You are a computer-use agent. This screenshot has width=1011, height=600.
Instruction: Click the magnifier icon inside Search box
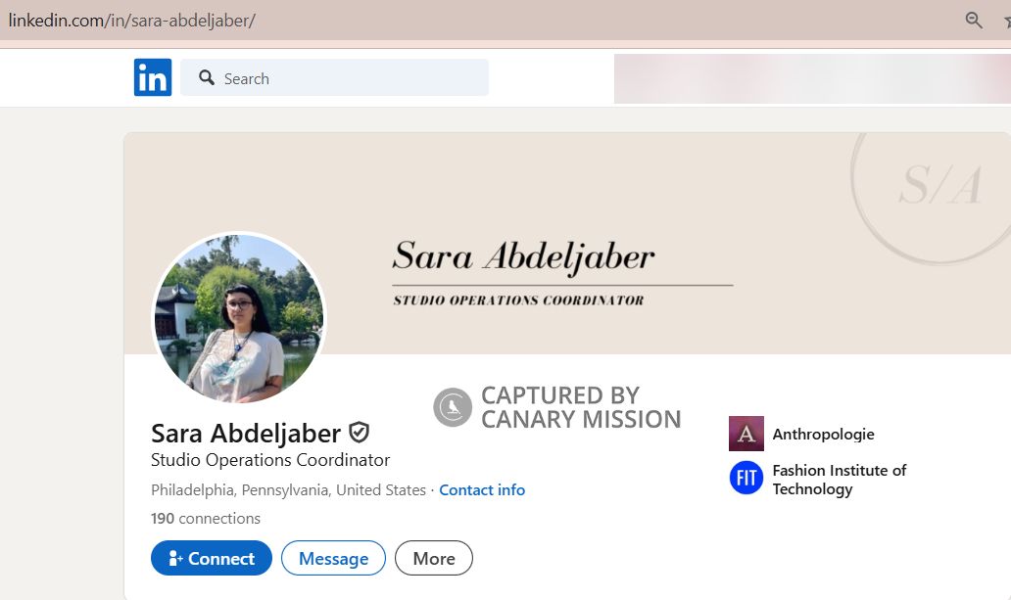click(x=207, y=78)
